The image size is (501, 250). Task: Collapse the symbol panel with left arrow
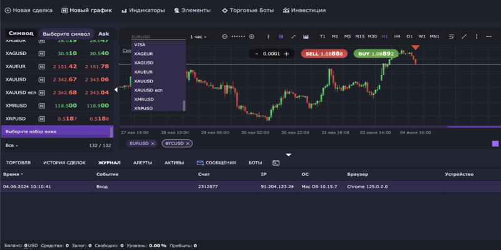click(116, 90)
